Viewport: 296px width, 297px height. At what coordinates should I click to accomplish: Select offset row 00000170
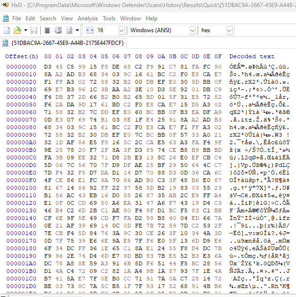21,241
